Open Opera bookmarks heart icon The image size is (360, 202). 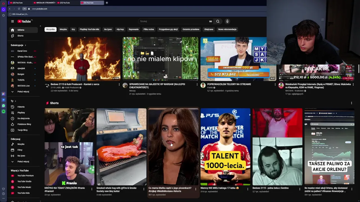3,189
